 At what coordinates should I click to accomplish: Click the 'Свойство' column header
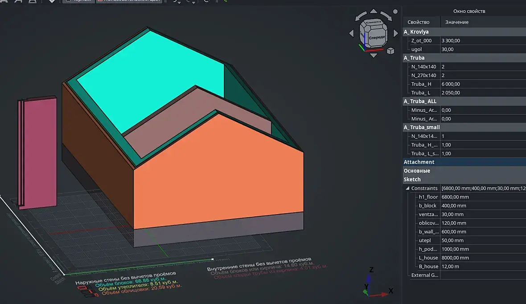point(418,22)
